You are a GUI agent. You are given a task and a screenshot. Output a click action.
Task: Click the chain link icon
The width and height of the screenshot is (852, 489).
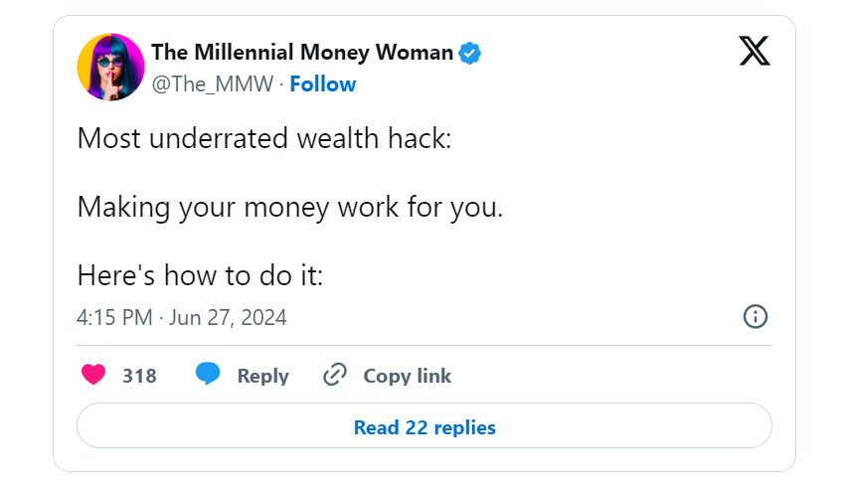point(335,375)
